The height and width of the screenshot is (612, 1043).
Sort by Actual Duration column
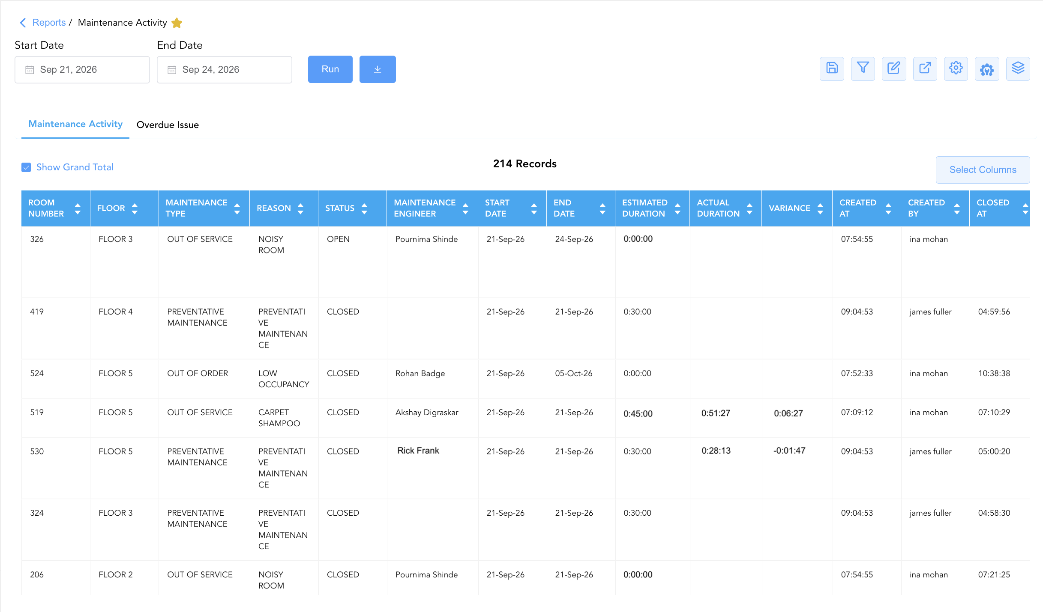coord(749,208)
